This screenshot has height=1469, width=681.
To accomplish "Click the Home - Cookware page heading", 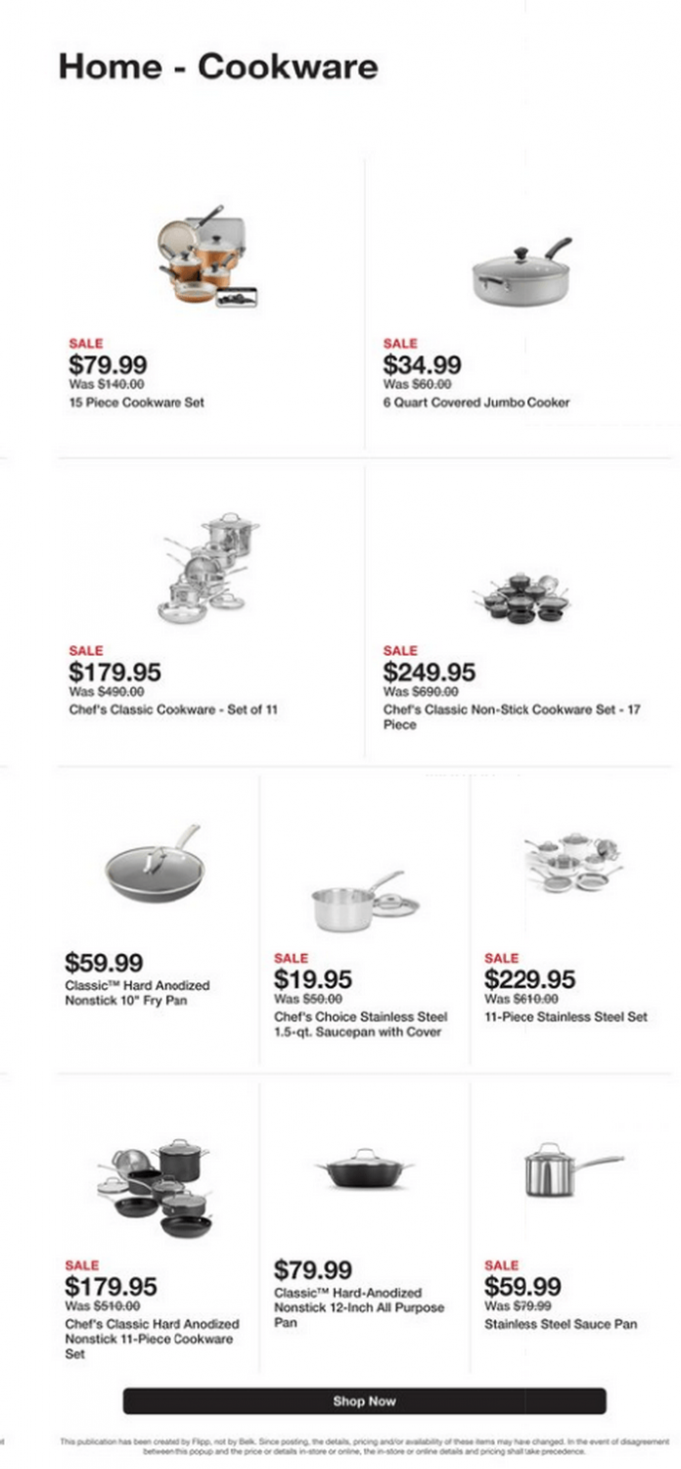I will (217, 67).
